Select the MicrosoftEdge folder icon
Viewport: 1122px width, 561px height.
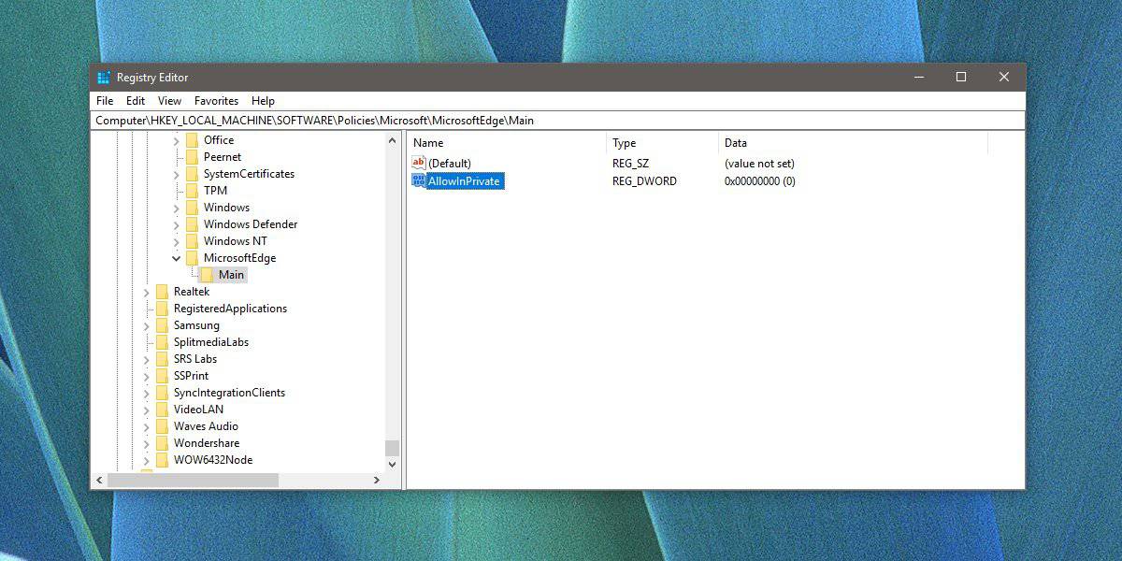[x=193, y=258]
